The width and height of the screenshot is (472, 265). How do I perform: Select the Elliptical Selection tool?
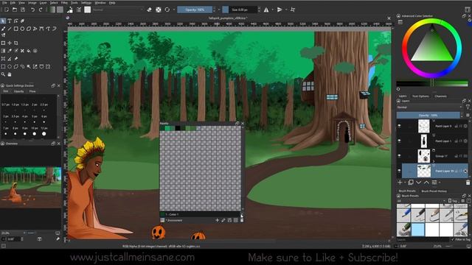pyautogui.click(x=10, y=66)
